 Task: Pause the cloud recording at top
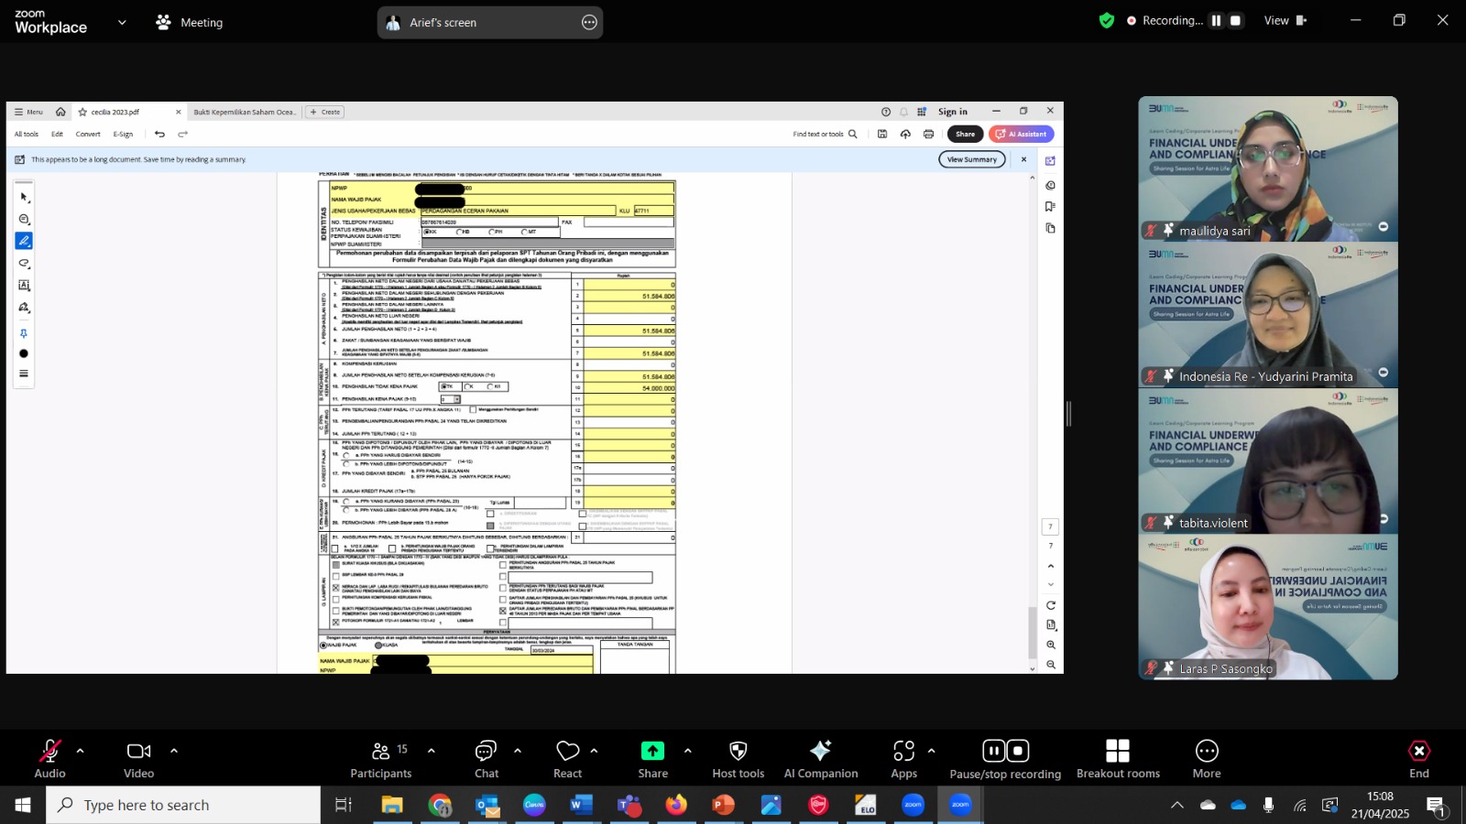pos(1216,20)
